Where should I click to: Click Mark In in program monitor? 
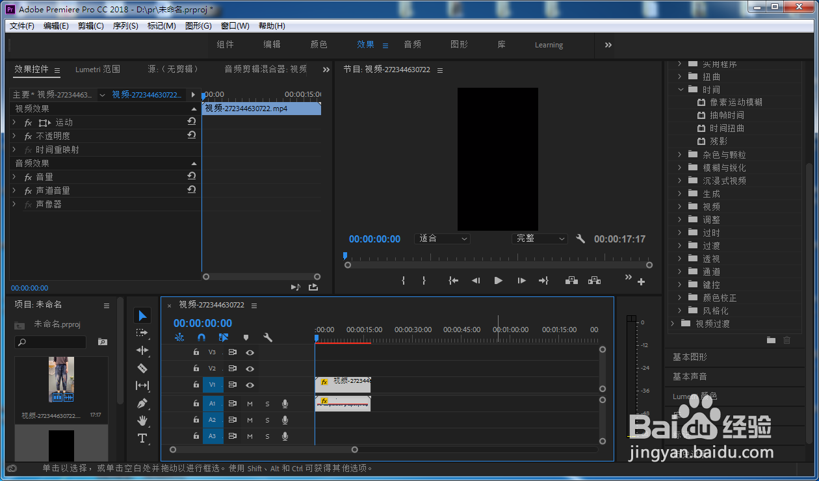coord(403,280)
